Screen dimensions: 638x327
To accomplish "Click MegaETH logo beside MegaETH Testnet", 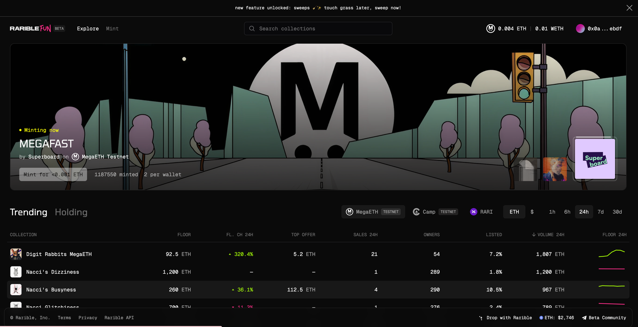I will (75, 157).
